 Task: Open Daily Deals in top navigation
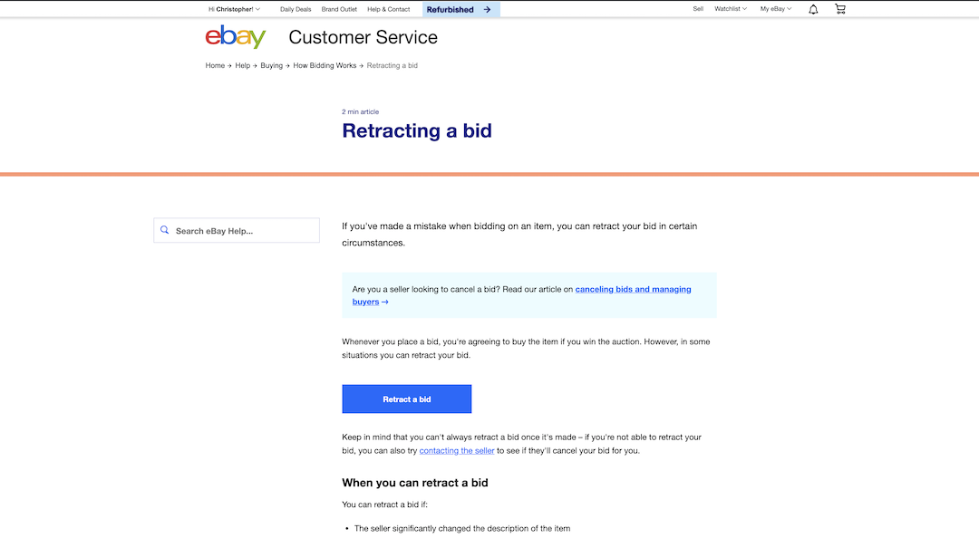point(296,9)
